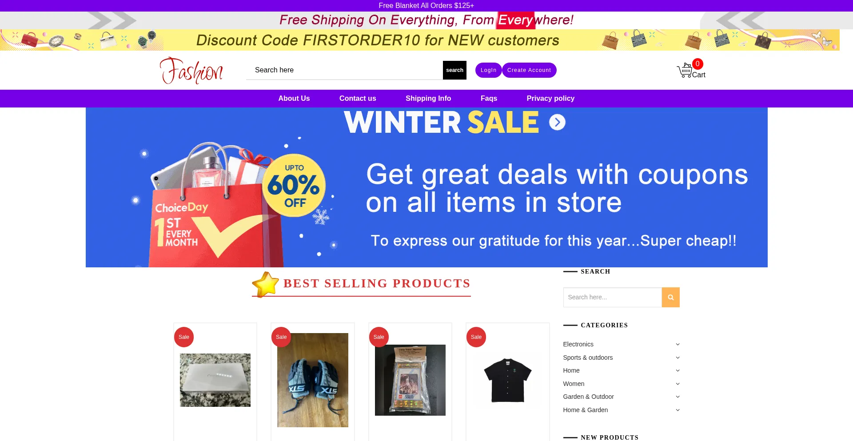Open the Faqs menu item

tap(489, 99)
